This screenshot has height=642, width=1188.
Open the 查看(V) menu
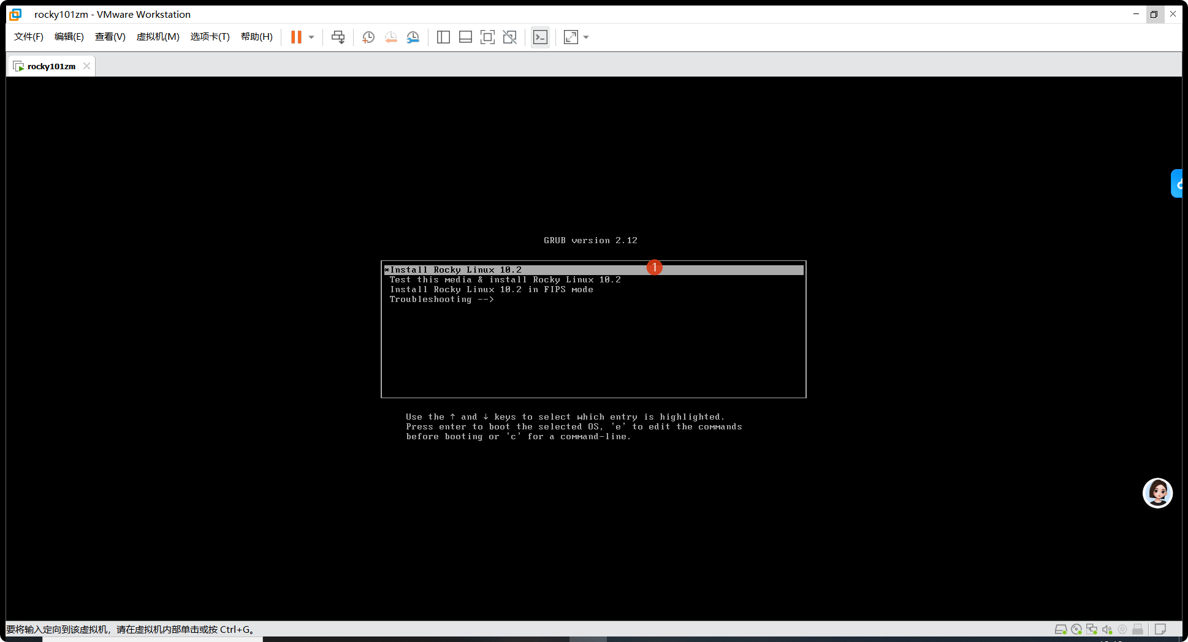click(110, 37)
